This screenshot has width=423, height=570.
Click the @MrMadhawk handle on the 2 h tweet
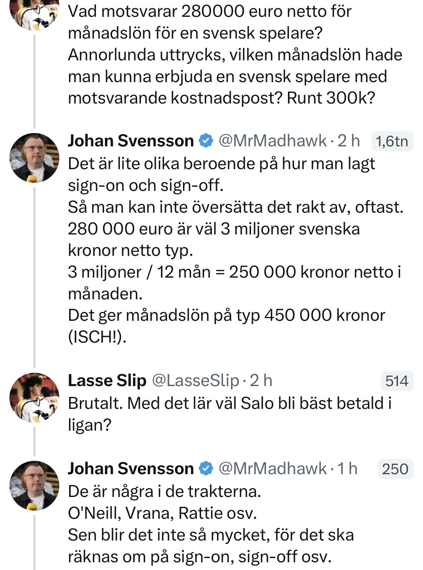pyautogui.click(x=273, y=141)
